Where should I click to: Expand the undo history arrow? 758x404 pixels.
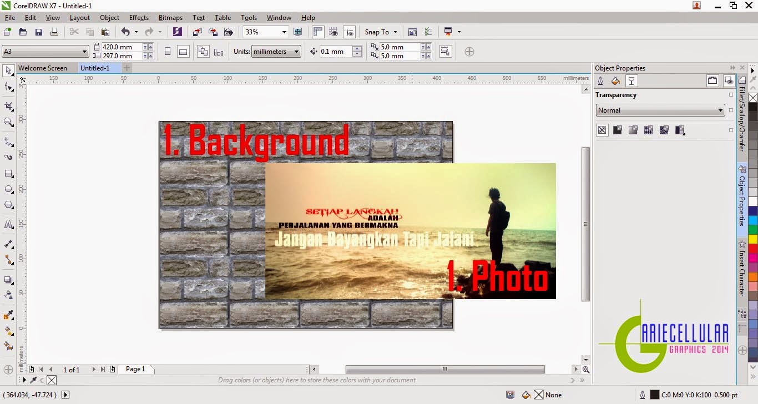(x=136, y=32)
